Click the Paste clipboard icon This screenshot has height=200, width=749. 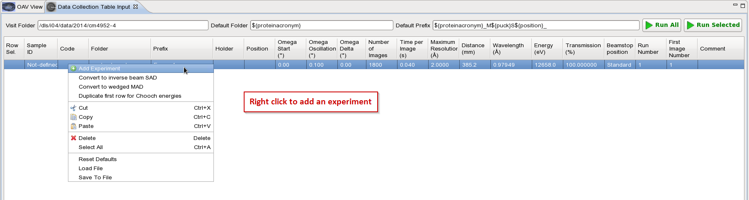tap(73, 126)
